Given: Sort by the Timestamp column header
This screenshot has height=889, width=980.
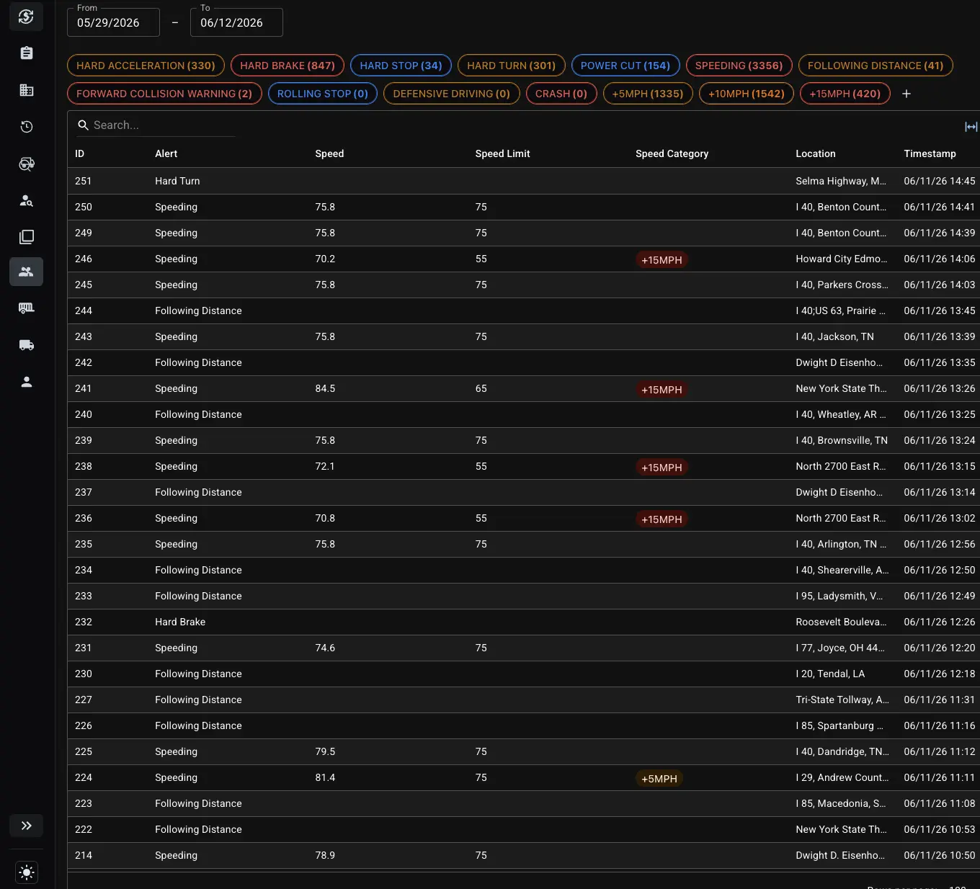Looking at the screenshot, I should (x=930, y=153).
